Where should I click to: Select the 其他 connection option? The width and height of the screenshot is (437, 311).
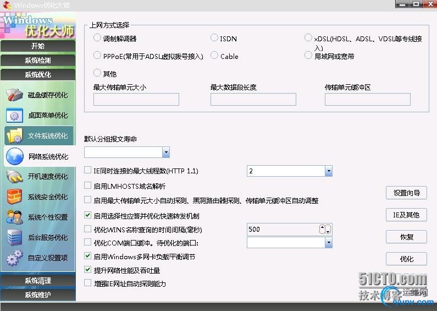click(97, 73)
